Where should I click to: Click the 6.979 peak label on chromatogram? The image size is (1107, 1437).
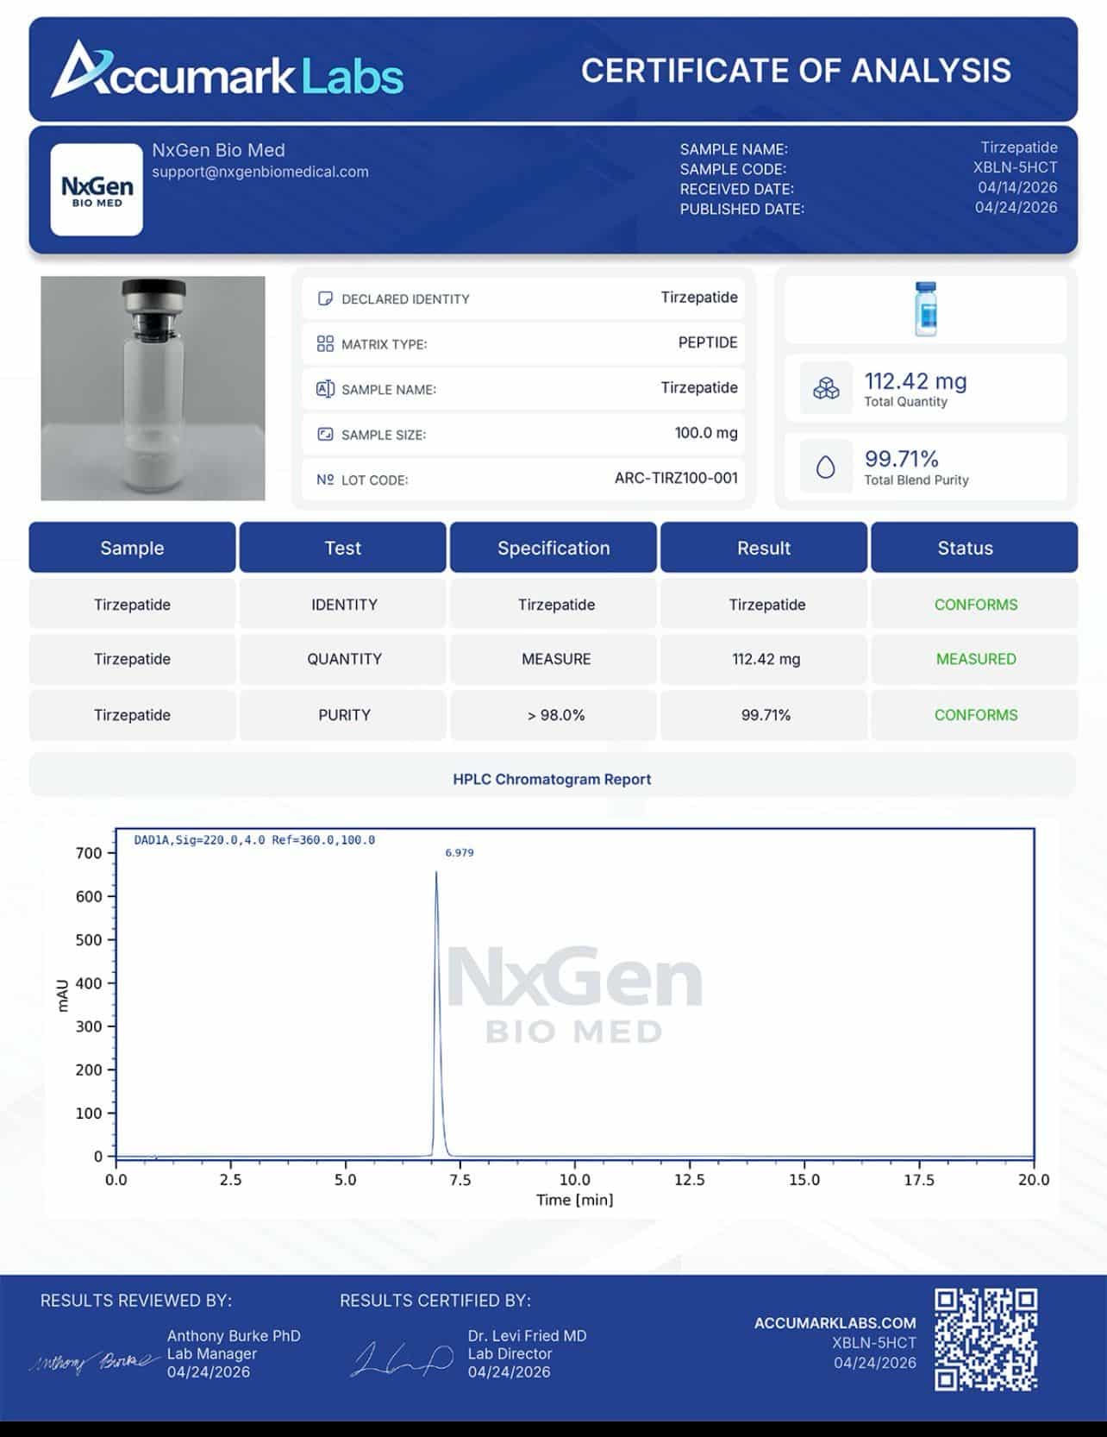(x=460, y=852)
